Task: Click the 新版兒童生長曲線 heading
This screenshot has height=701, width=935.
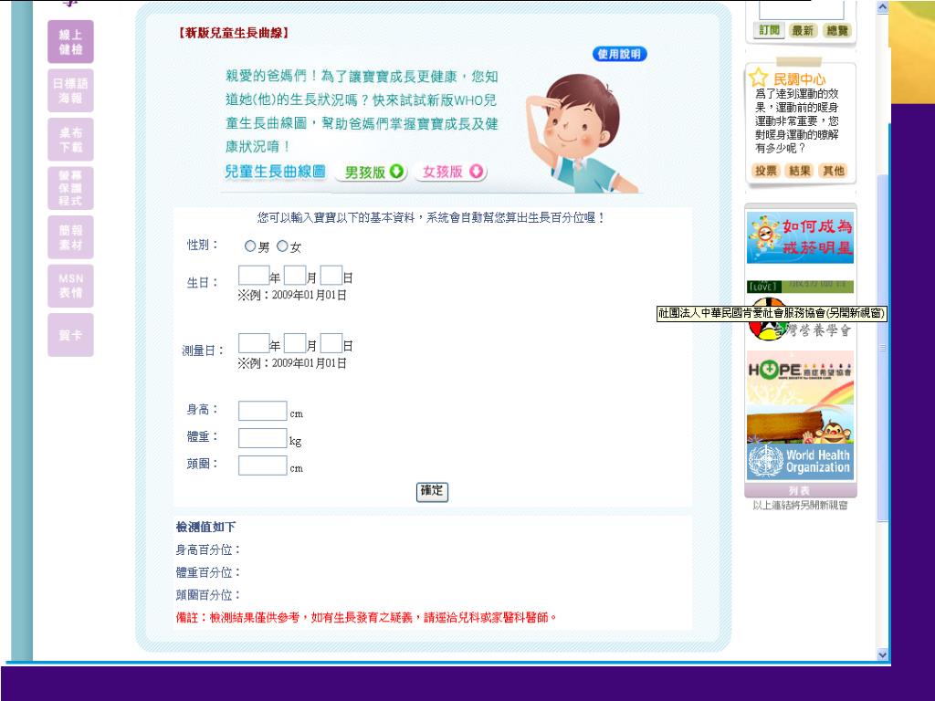Action: [233, 33]
